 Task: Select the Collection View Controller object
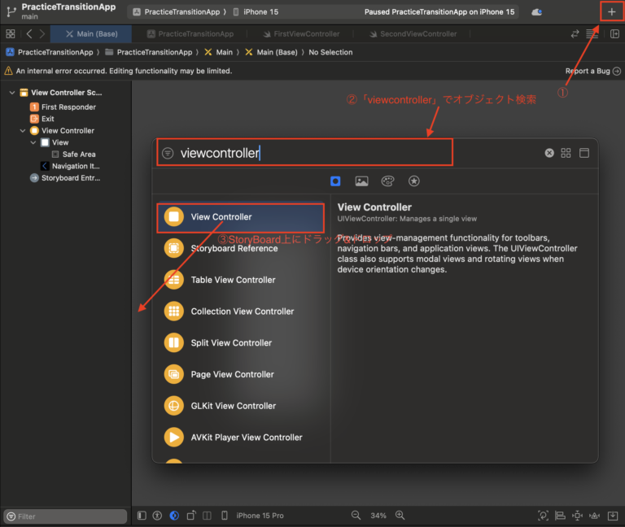point(242,311)
